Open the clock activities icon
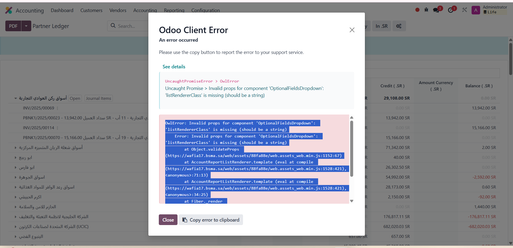 (451, 10)
